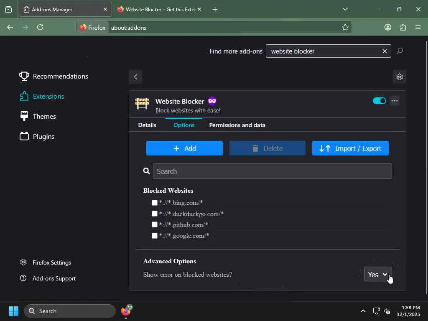Switch to Permissions and data tab
Screen dimensions: 428x321
pos(237,125)
